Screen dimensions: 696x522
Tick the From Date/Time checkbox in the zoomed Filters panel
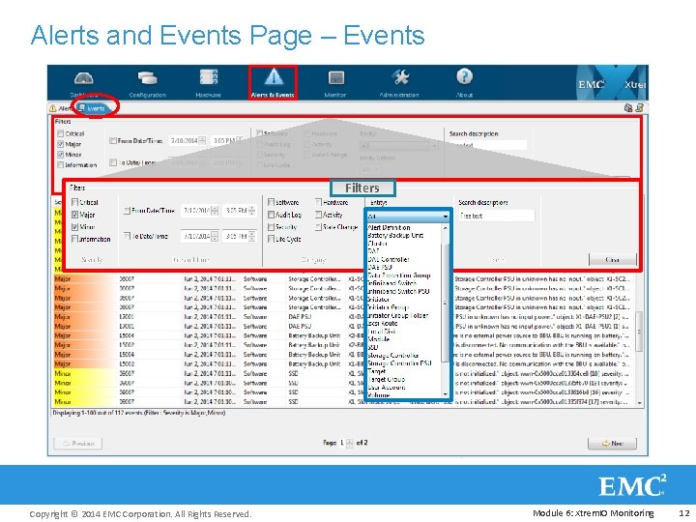tap(127, 211)
